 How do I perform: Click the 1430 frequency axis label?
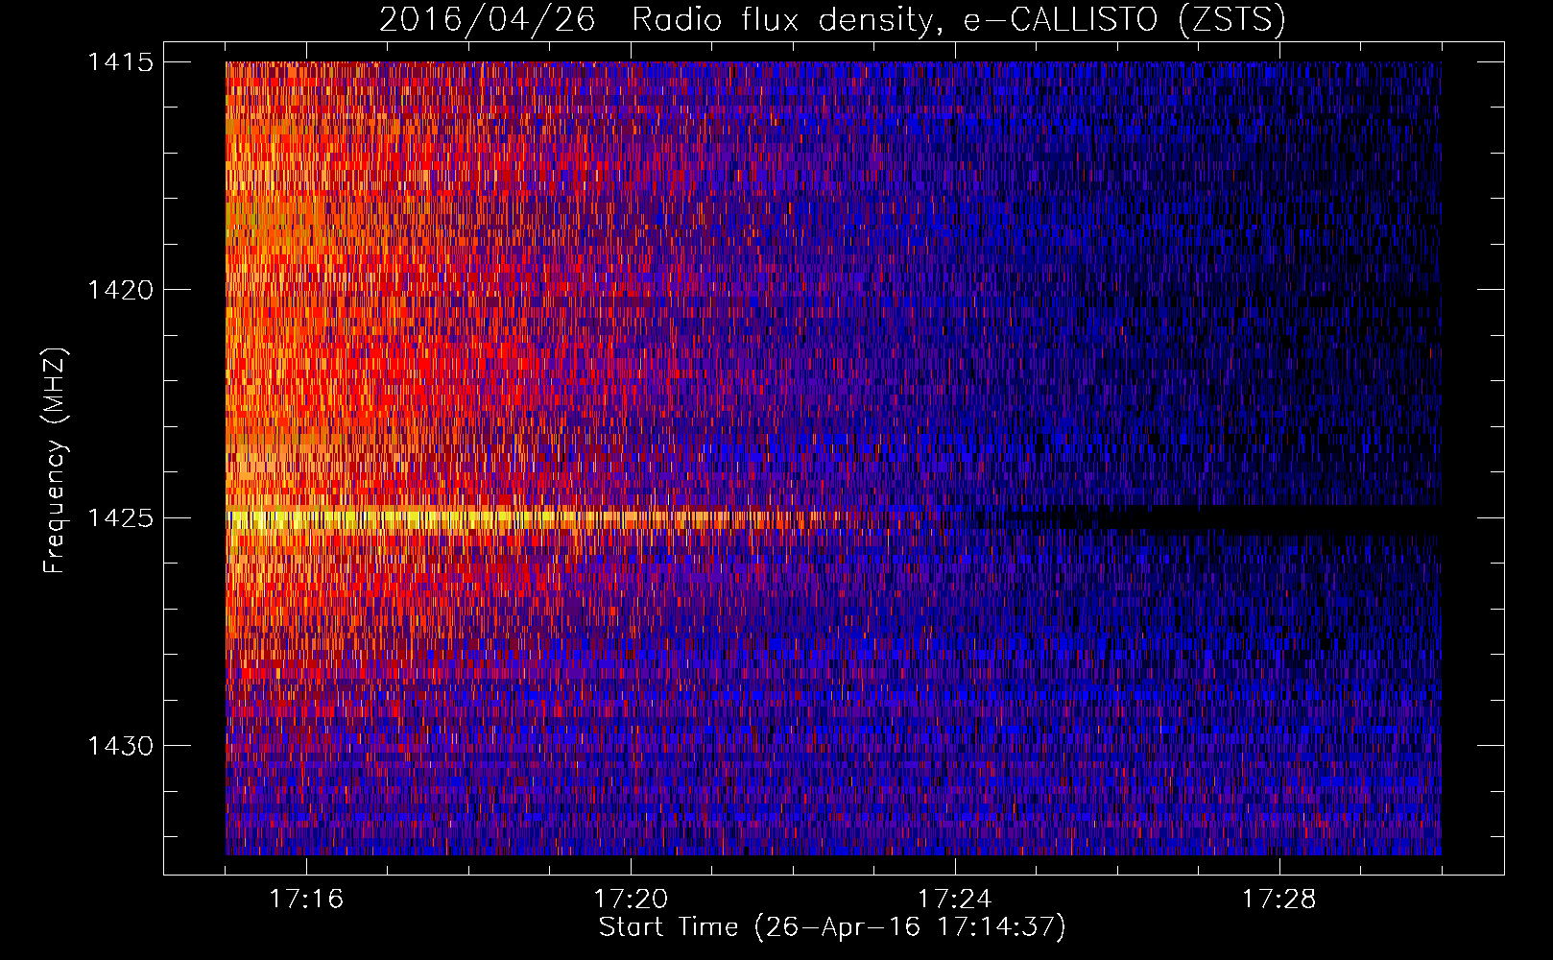click(121, 746)
